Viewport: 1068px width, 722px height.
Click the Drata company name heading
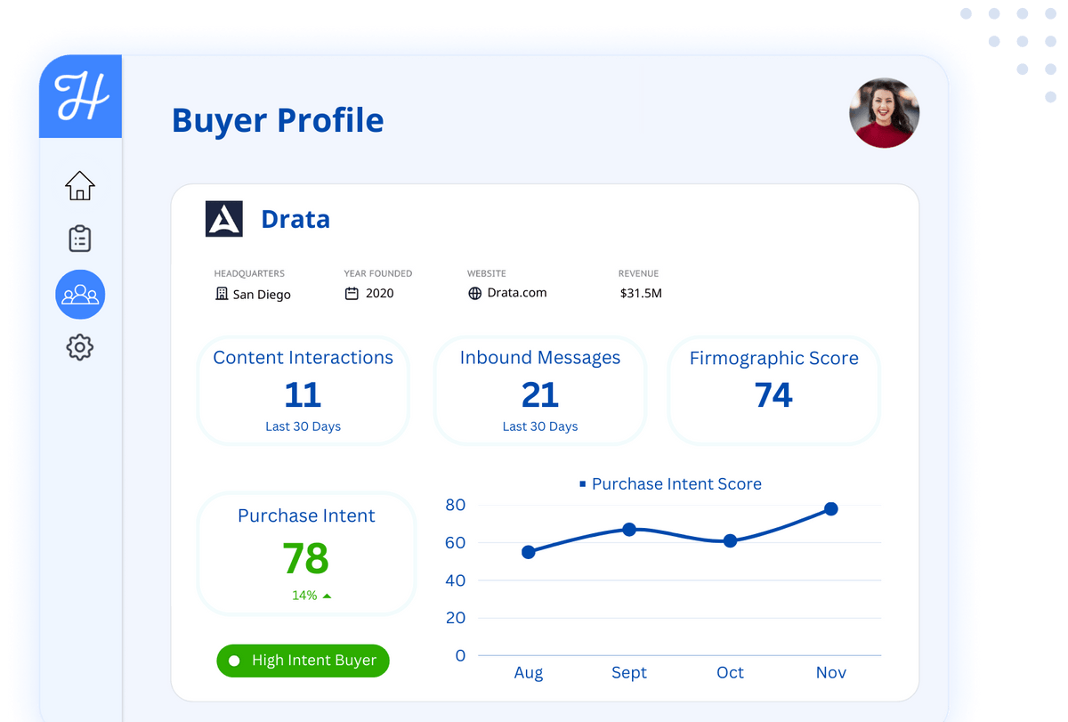tap(295, 219)
